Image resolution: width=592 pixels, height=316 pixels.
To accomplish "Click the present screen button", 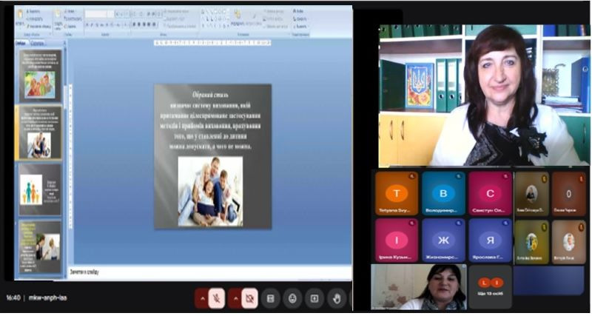I will pyautogui.click(x=314, y=299).
